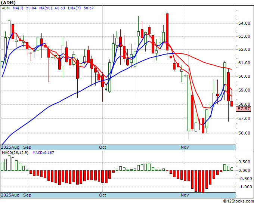This screenshot has height=204, width=254.
Task: Click the 62.00 price axis label
Action: click(x=244, y=49)
